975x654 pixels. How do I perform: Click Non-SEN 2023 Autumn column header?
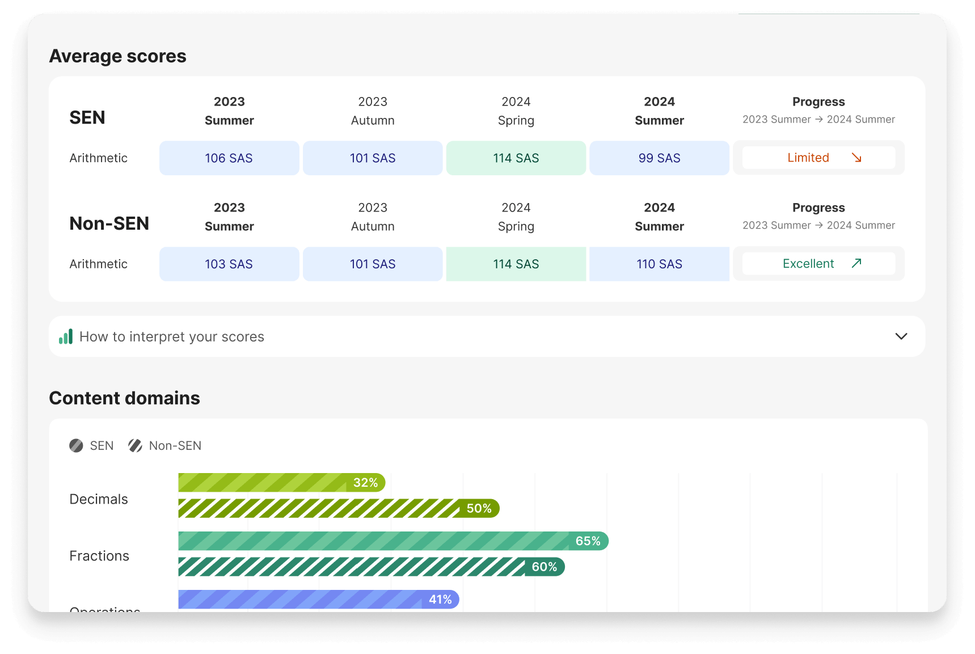[373, 217]
